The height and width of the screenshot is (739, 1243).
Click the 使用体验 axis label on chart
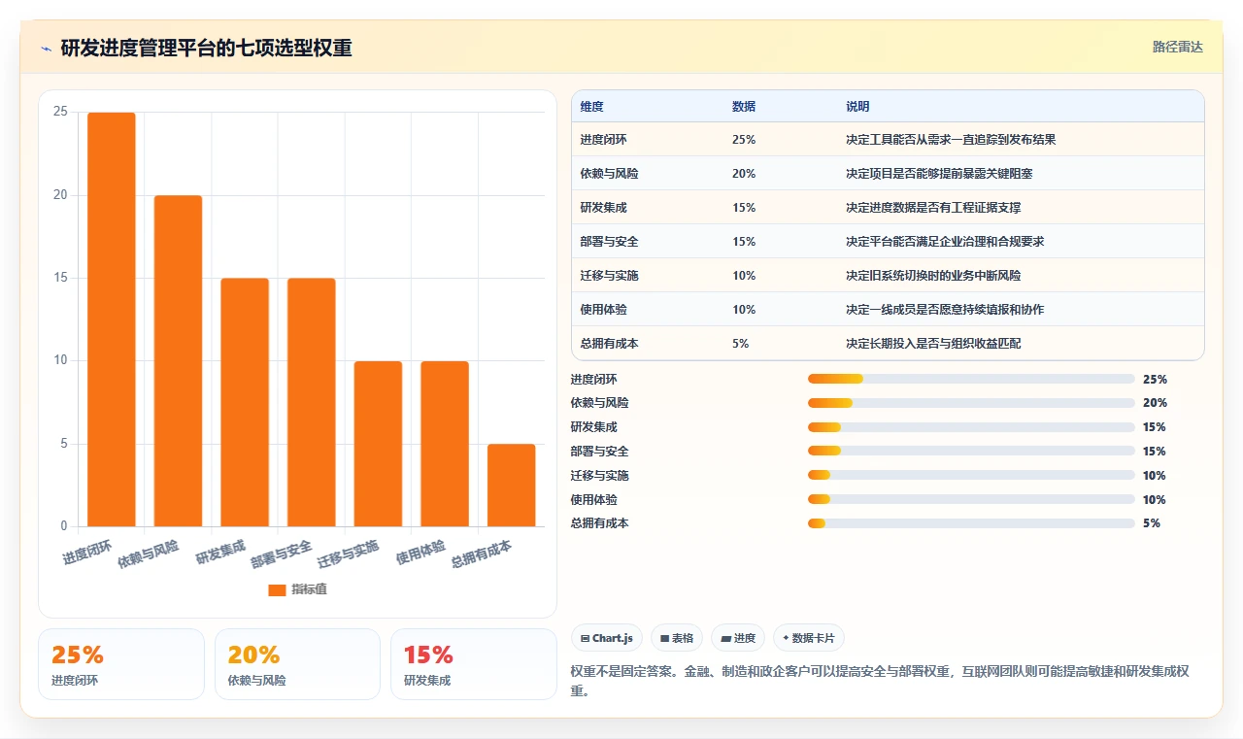click(420, 553)
